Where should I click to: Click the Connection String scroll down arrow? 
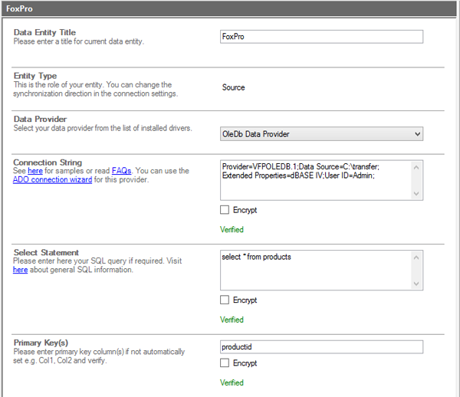point(417,194)
